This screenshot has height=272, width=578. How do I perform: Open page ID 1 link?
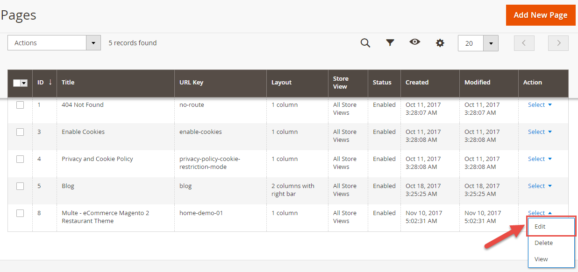click(39, 105)
